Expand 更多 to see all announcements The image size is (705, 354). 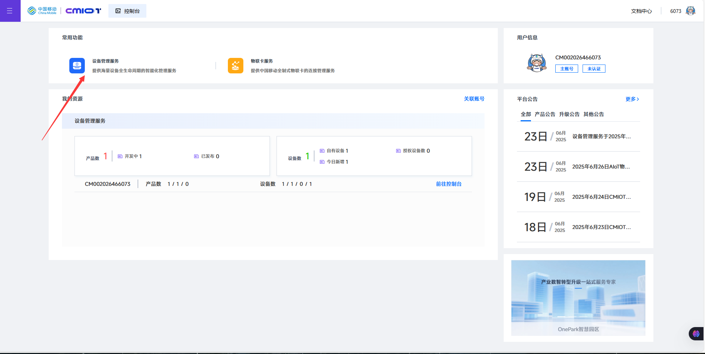point(631,99)
